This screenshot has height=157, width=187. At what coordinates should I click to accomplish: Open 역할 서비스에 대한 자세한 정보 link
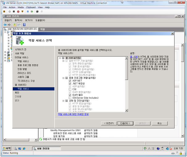(73, 114)
